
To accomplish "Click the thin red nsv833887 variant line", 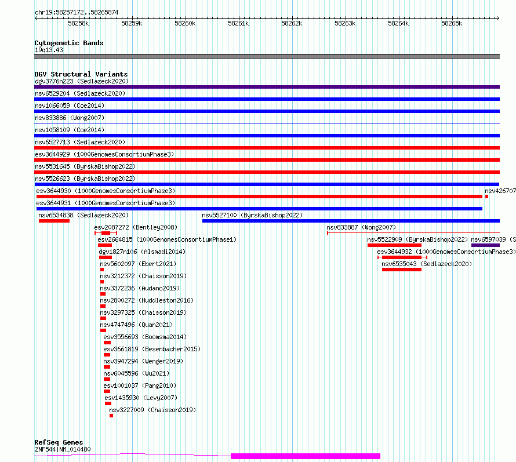I will (413, 233).
